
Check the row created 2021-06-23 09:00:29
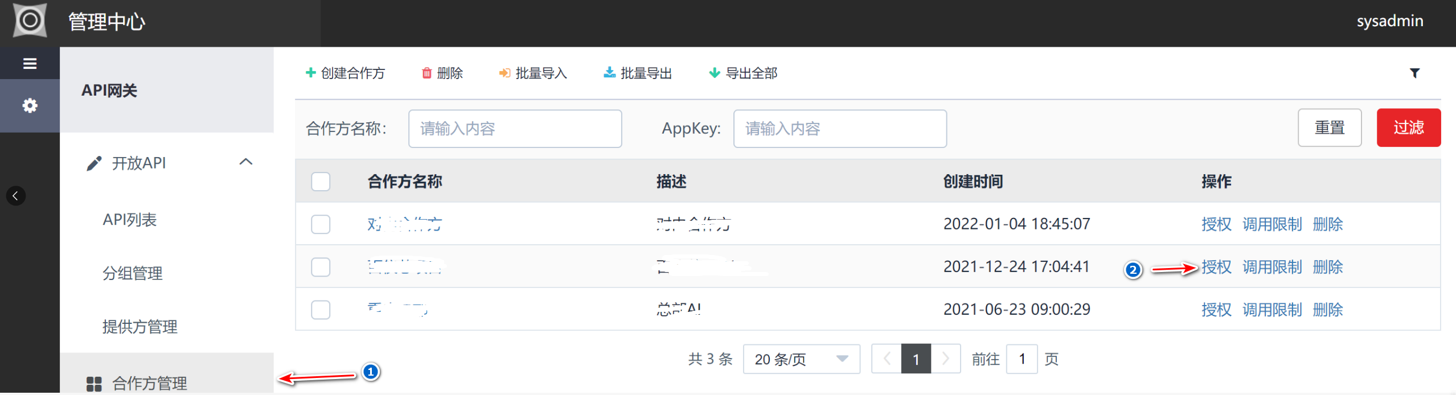(x=321, y=310)
